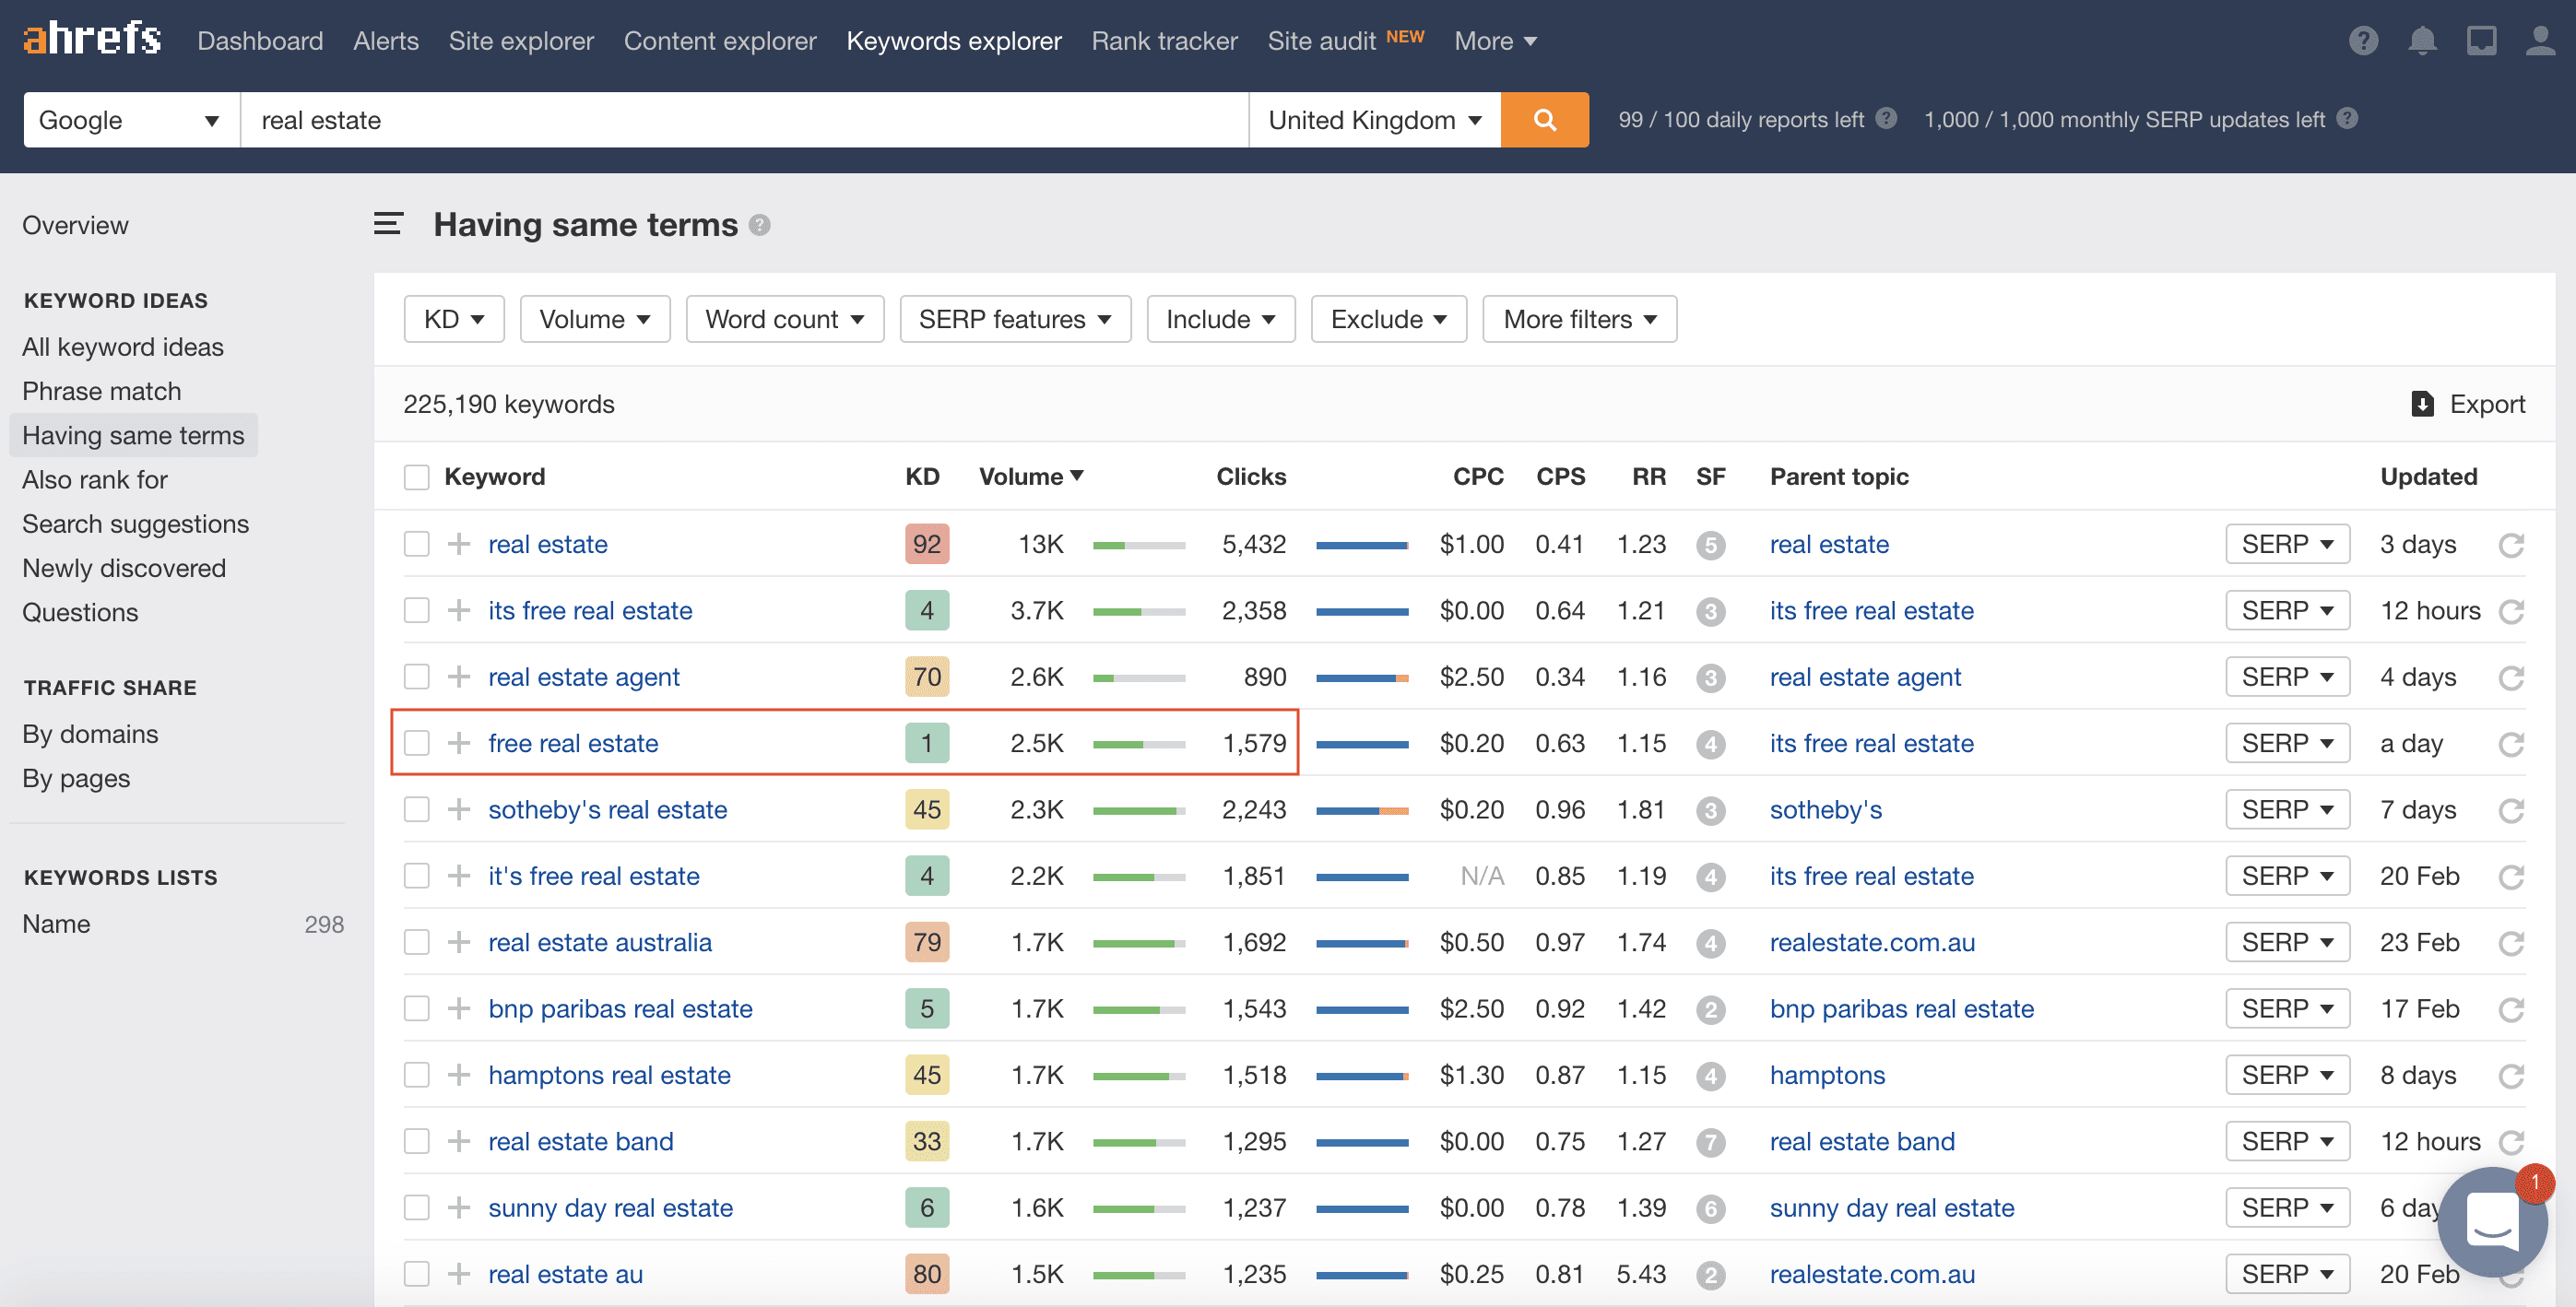Add real estate keyword with plus icon

point(459,544)
